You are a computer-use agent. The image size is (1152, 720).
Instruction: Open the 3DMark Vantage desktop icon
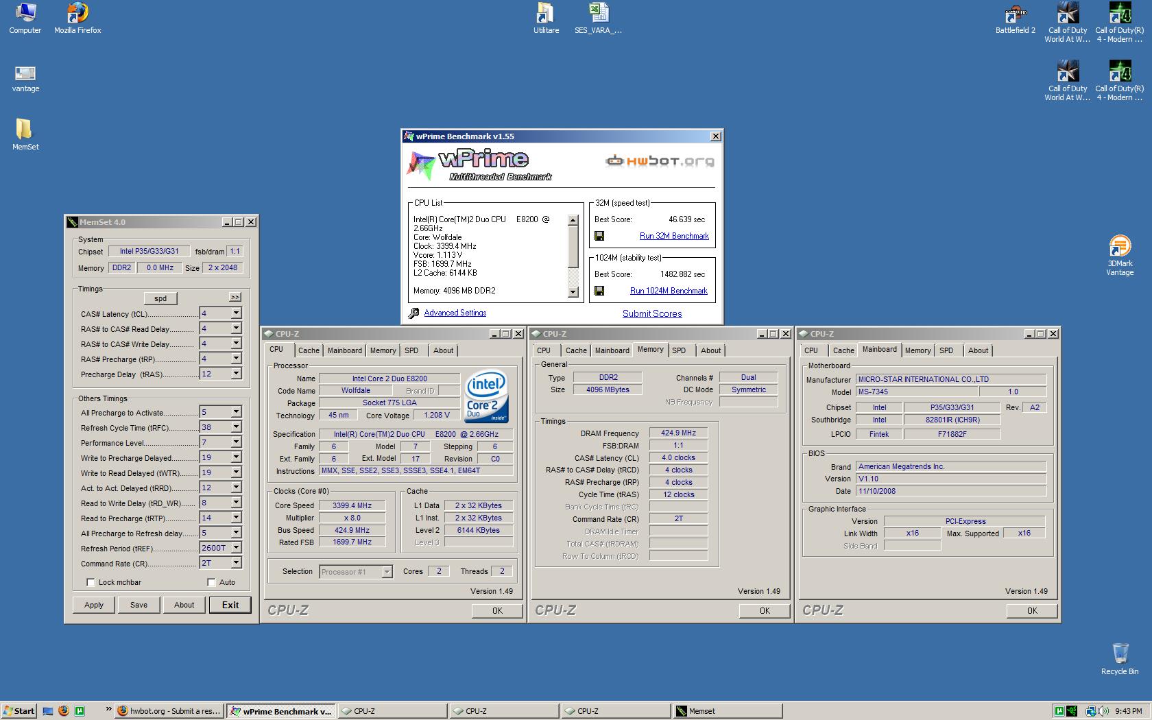(x=1120, y=256)
